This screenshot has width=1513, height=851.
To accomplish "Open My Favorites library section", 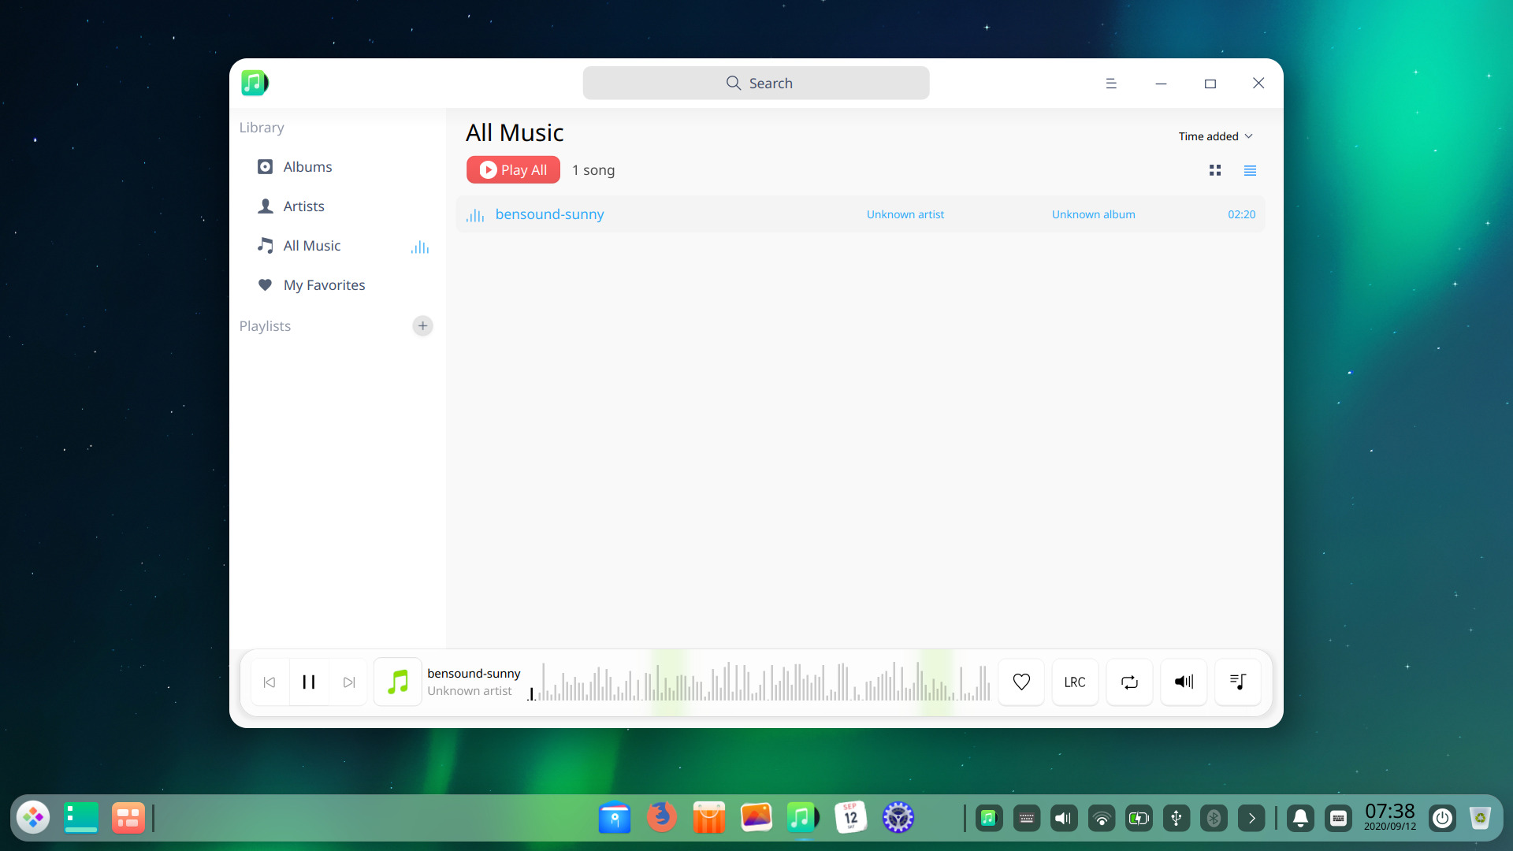I will (x=324, y=284).
